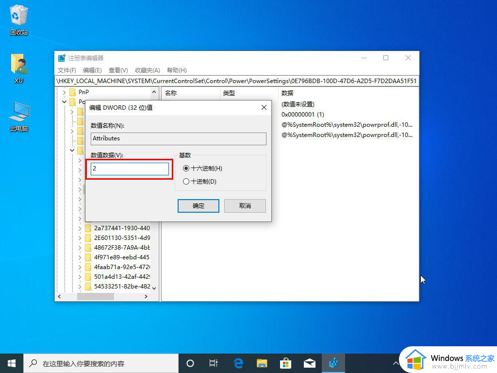Open the This PC desktop icon
The height and width of the screenshot is (373, 497).
19,117
